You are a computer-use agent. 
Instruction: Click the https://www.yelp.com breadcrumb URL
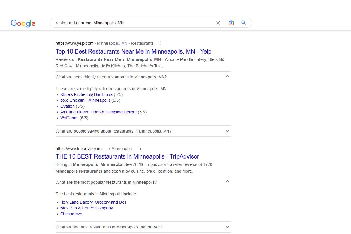pos(74,43)
